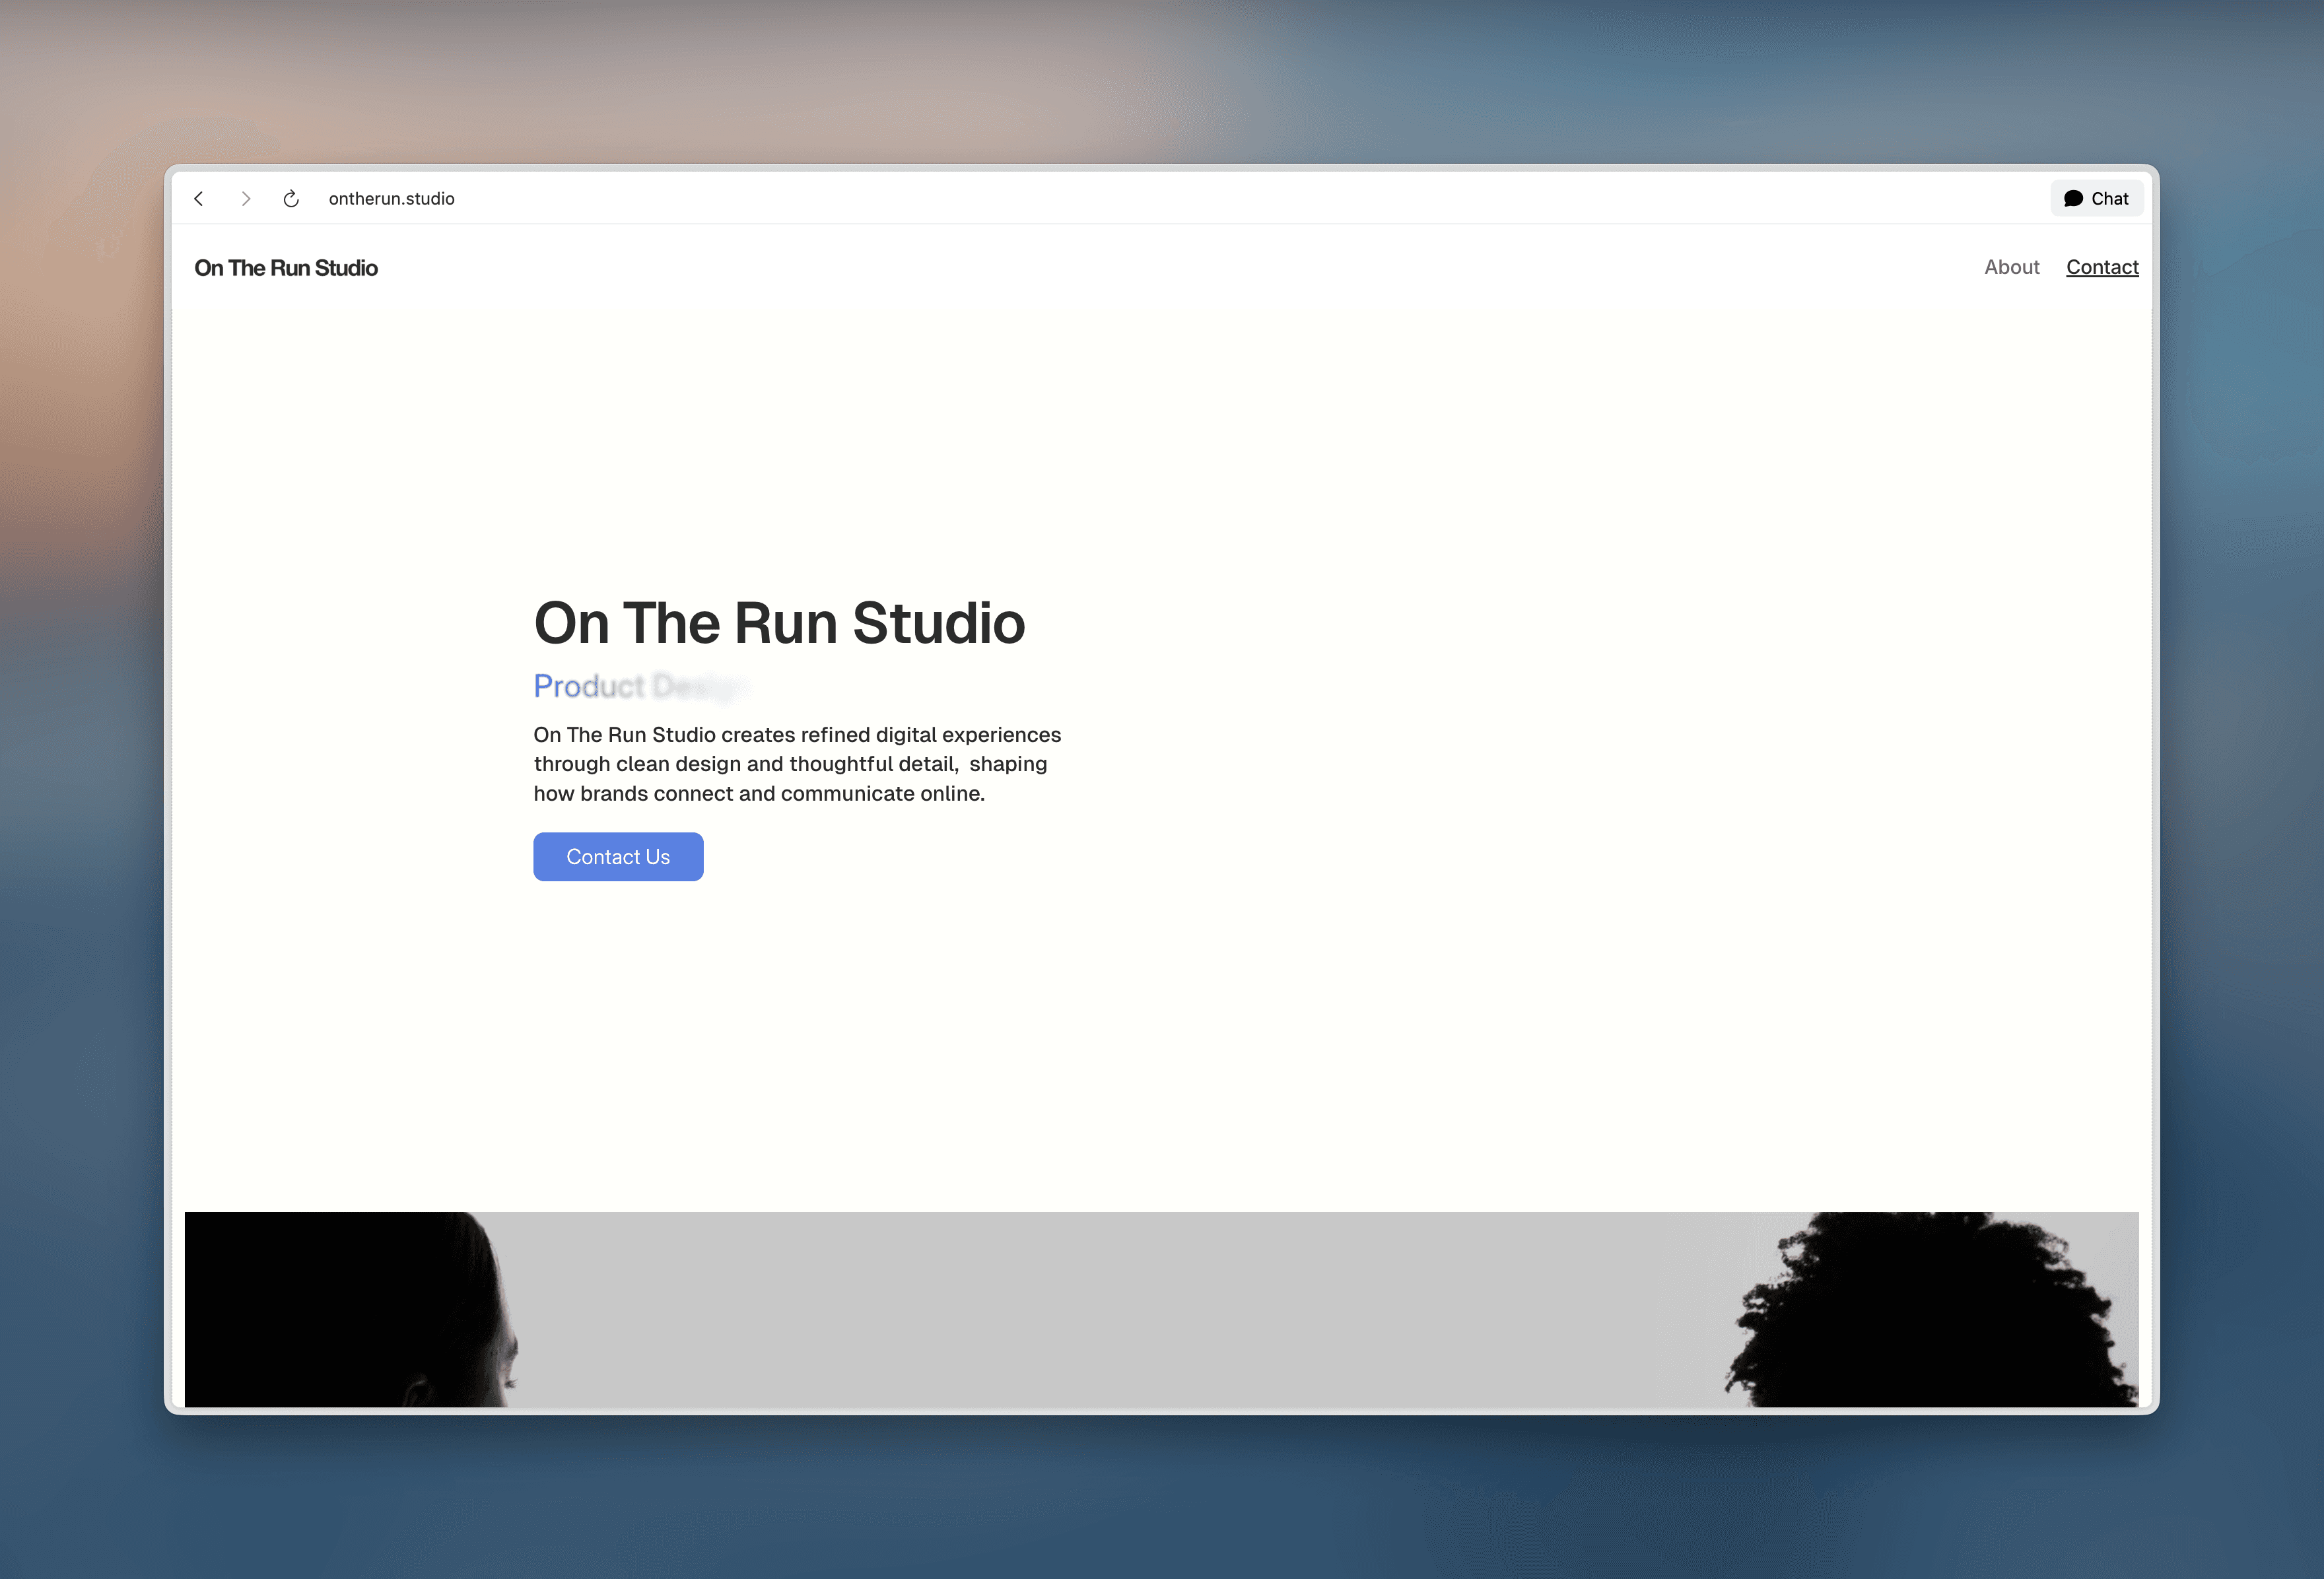The height and width of the screenshot is (1579, 2324).
Task: Open the About page in navigation
Action: (x=2011, y=267)
